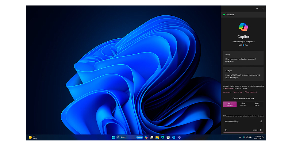Image resolution: width=292 pixels, height=146 pixels.
Task: Click the taskbar Search box
Action: click(x=130, y=137)
